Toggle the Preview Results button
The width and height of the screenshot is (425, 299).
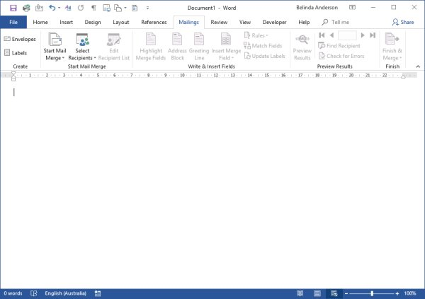click(302, 47)
